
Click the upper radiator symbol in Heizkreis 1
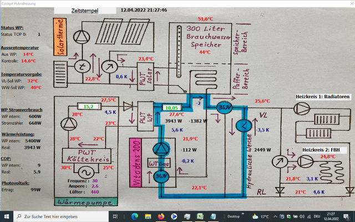[x=327, y=119]
